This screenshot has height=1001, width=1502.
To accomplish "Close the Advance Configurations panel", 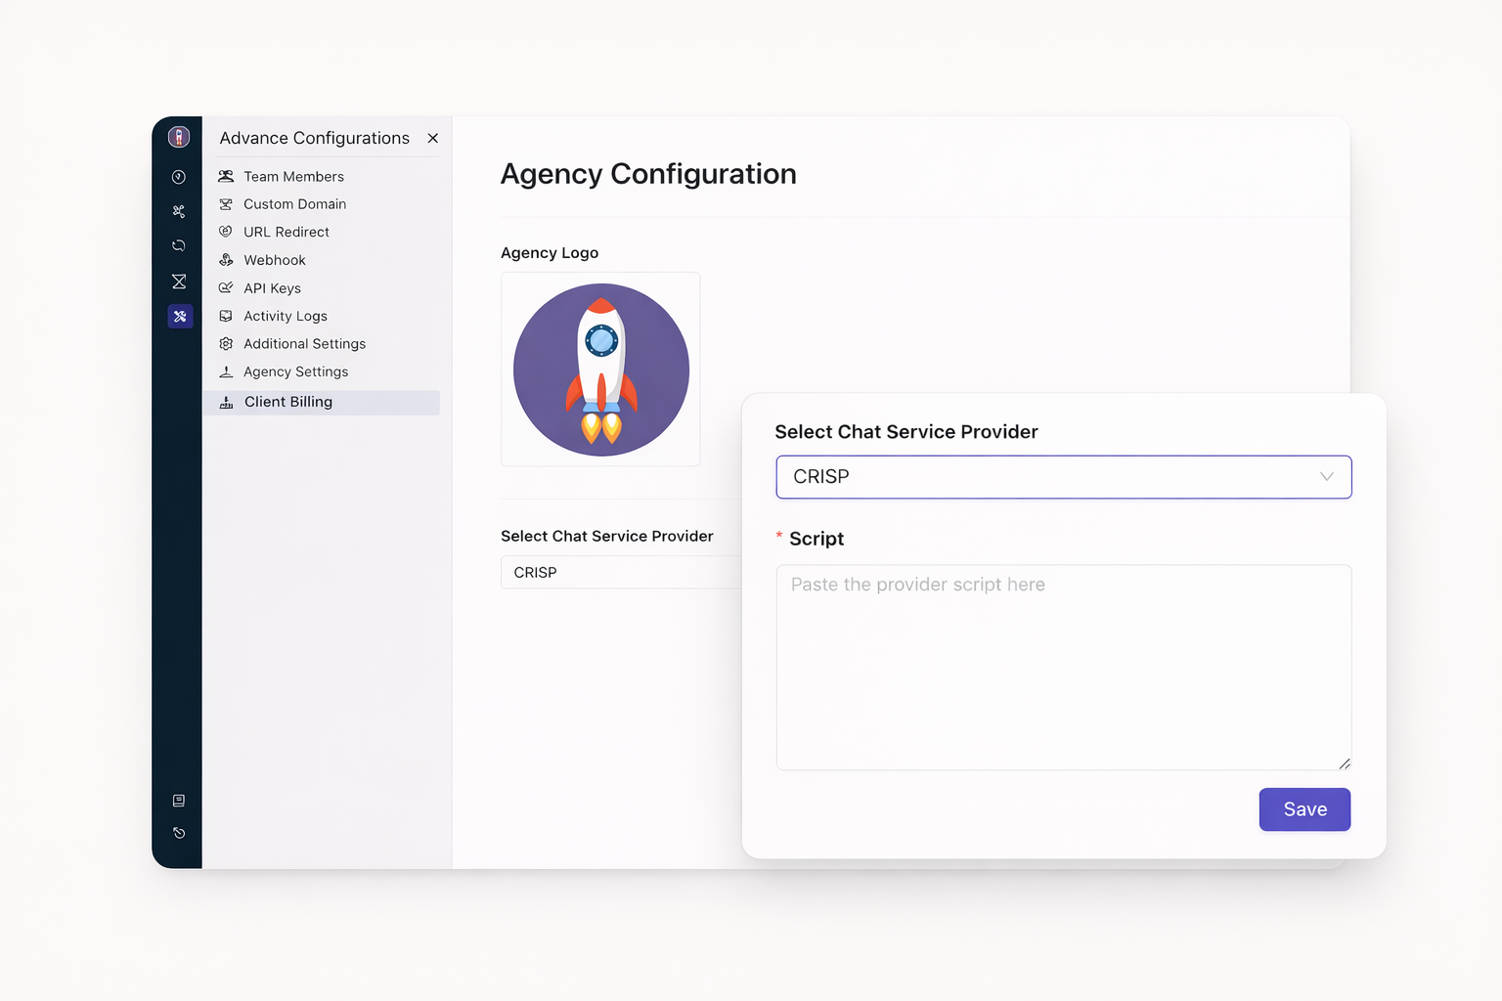I will [432, 139].
